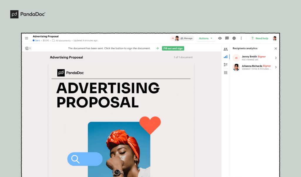Viewport: 301px width, 177px height.
Task: Open the audit trail list sidebar icon
Action: [225, 65]
